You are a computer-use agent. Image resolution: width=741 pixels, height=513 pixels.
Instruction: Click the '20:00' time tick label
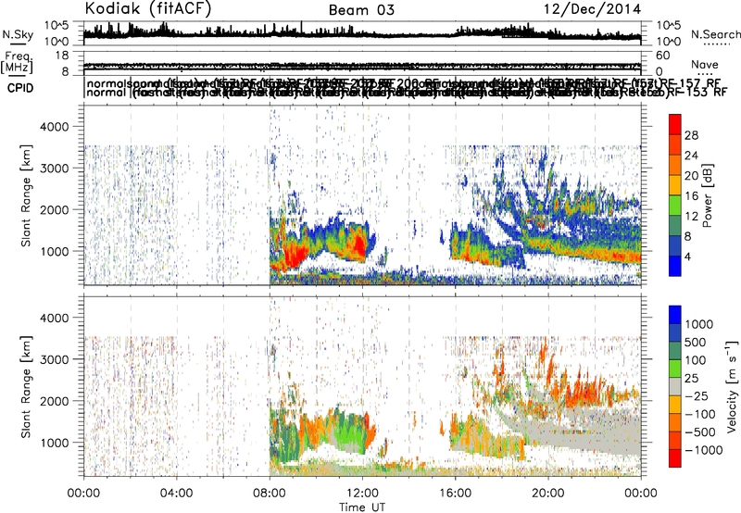548,494
